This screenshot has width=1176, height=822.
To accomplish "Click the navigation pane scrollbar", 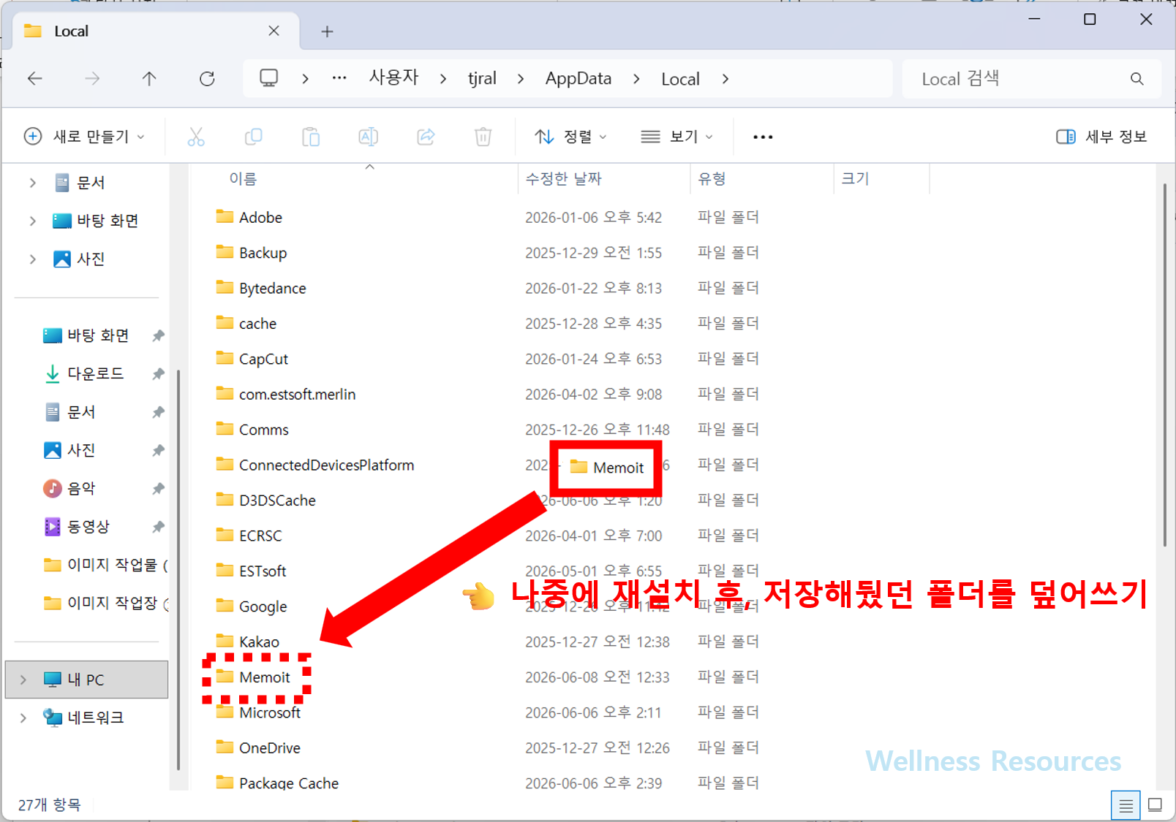I will tap(178, 570).
